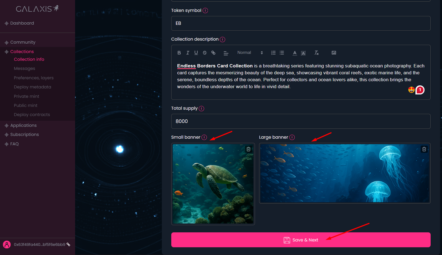
Task: Apply strikethrough to description text
Action: click(x=205, y=53)
